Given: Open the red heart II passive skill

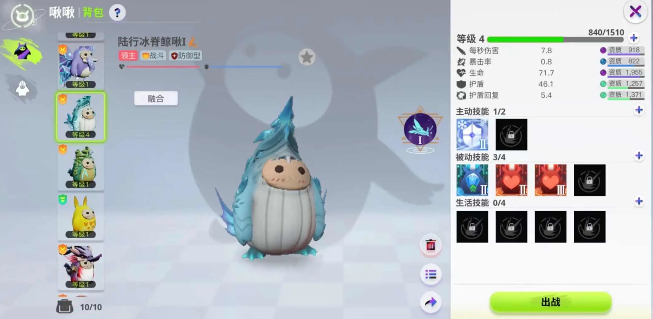Looking at the screenshot, I should click(511, 180).
